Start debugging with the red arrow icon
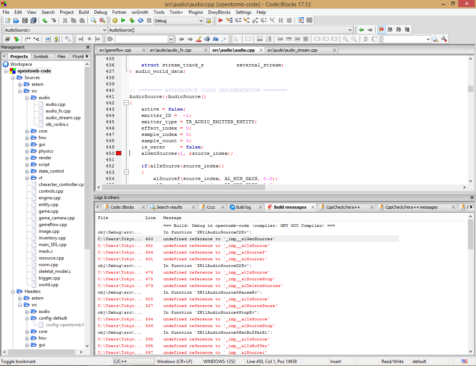This screenshot has width=476, height=366. 220,20
